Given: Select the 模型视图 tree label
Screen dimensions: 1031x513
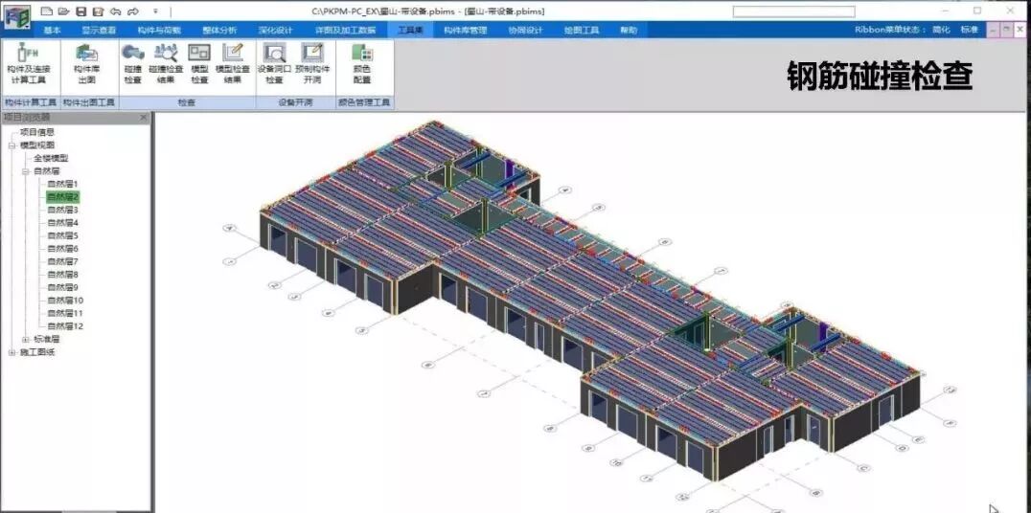Looking at the screenshot, I should [37, 145].
